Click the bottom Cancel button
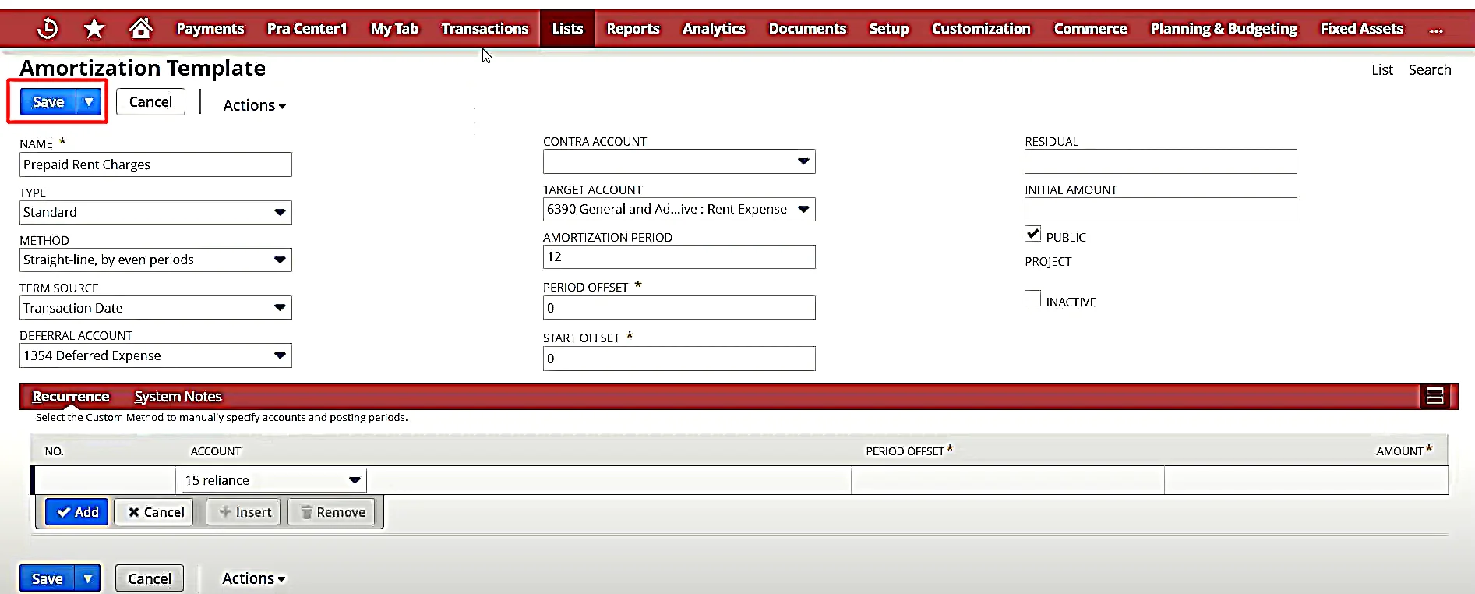Screen dimensions: 1475x594 [150, 578]
